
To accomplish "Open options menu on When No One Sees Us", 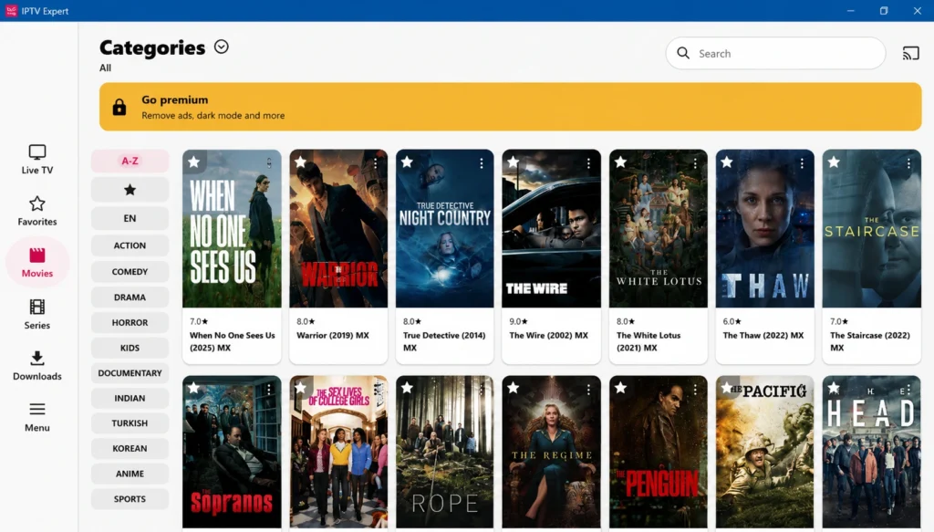I will coord(269,162).
